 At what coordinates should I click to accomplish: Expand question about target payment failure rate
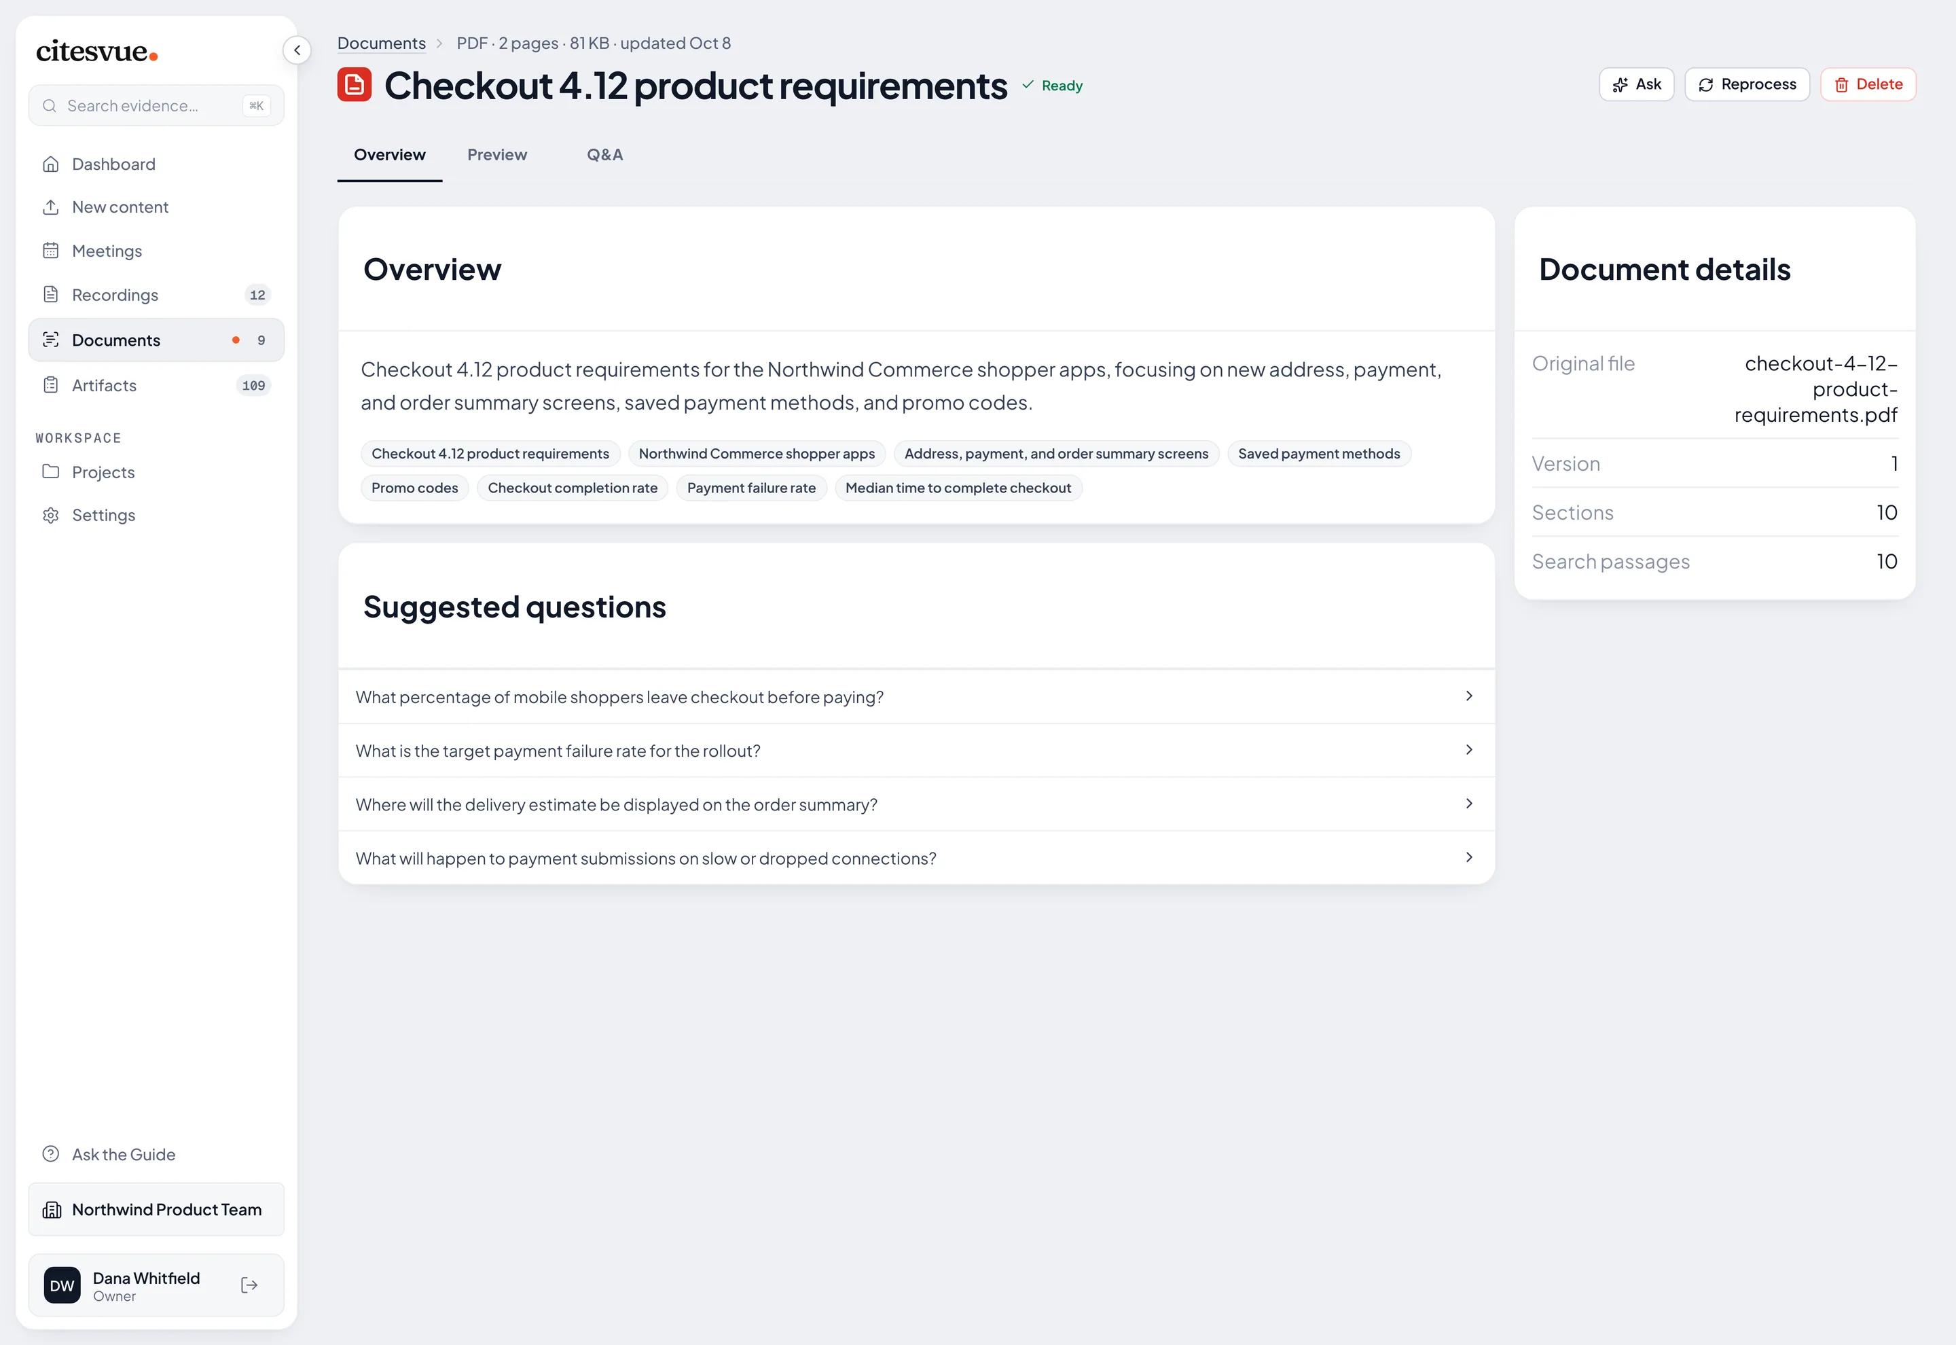tap(916, 751)
